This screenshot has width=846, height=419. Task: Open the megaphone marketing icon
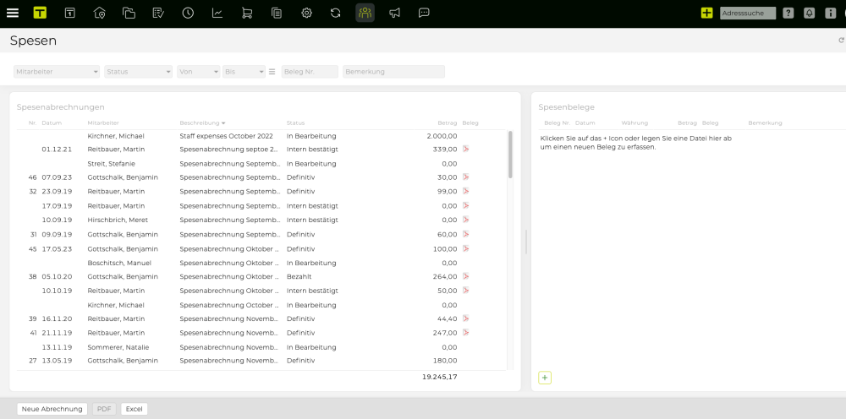tap(395, 13)
